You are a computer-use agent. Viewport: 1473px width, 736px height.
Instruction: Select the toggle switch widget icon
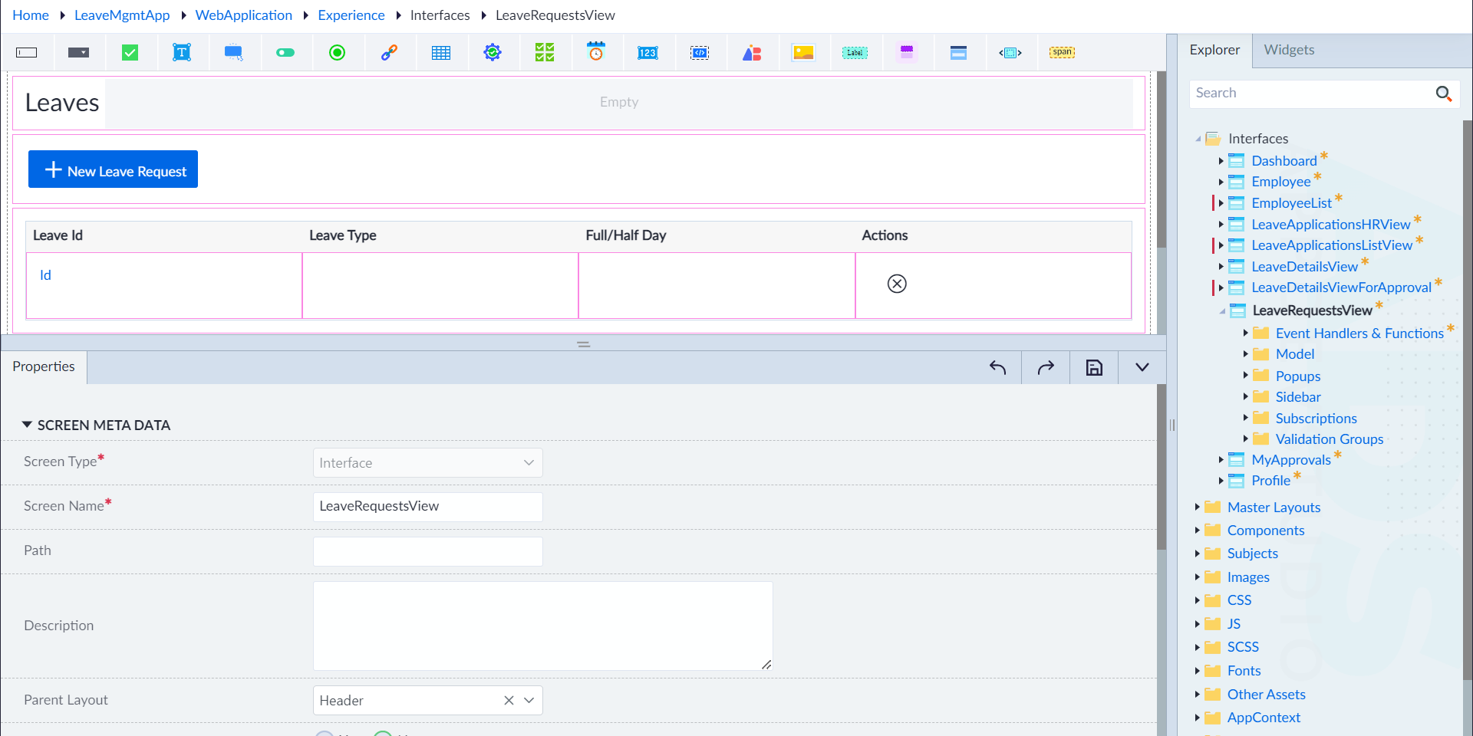pos(285,53)
